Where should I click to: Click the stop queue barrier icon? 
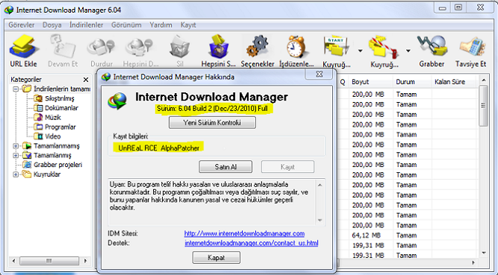(x=382, y=47)
